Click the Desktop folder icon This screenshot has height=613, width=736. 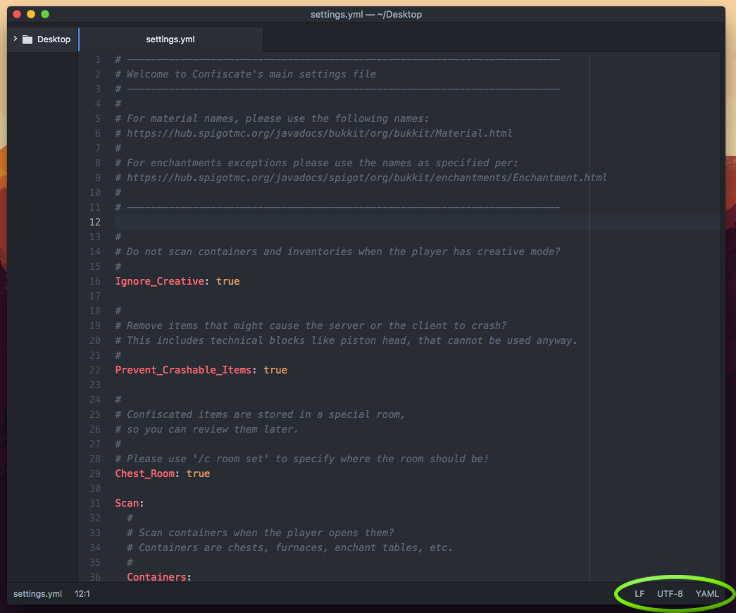click(x=27, y=39)
